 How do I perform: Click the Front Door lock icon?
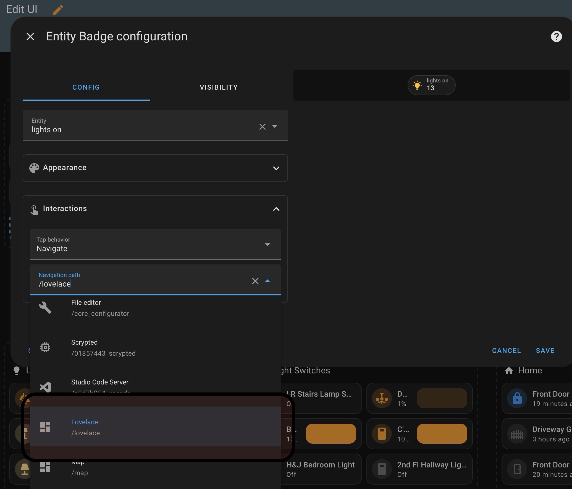pos(517,398)
